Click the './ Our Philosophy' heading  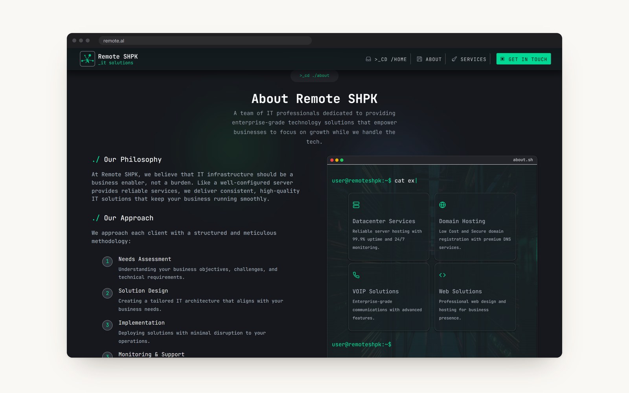coord(127,160)
